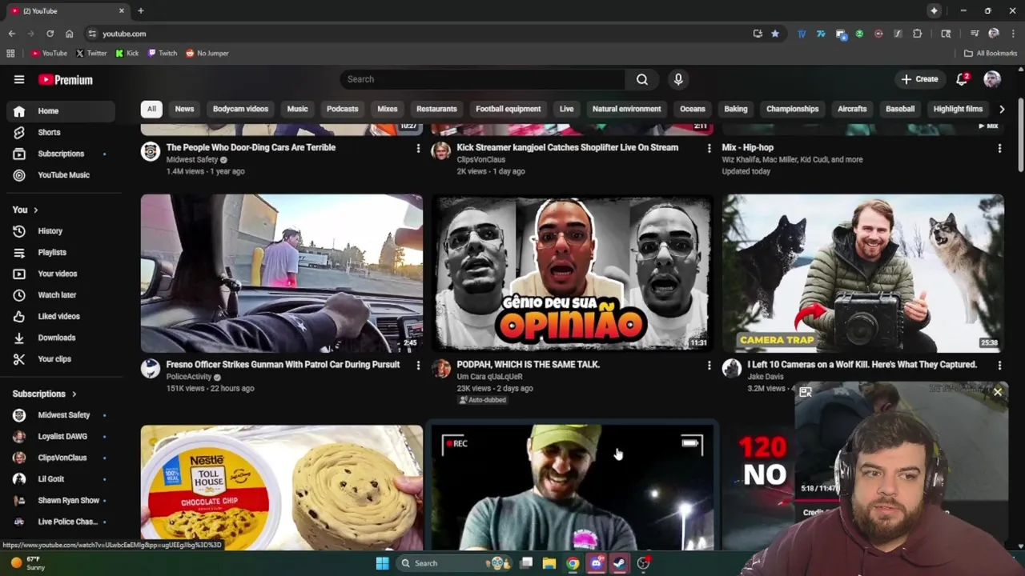
Task: Open Midwest Safety subscription channel
Action: [x=61, y=415]
